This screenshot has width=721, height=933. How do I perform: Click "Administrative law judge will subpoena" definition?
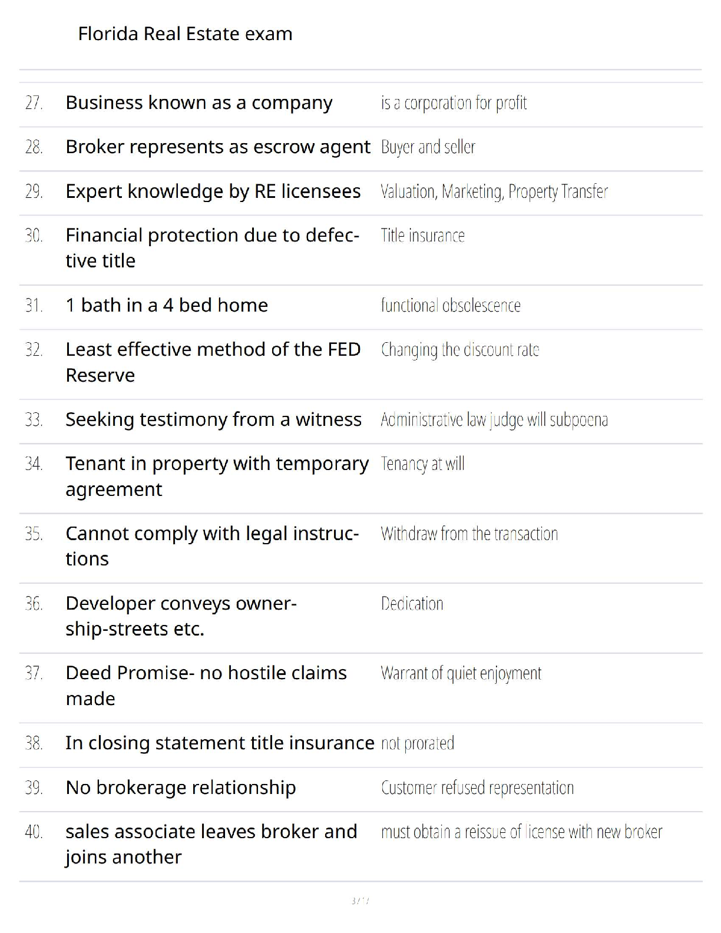(494, 419)
